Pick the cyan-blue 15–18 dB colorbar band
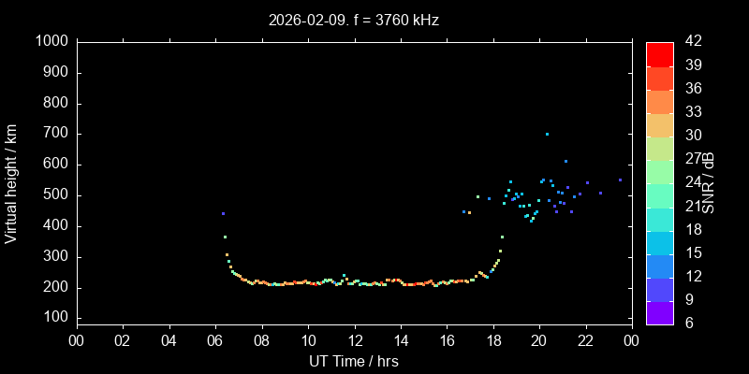Screen dimensions: 749x374 [659, 242]
